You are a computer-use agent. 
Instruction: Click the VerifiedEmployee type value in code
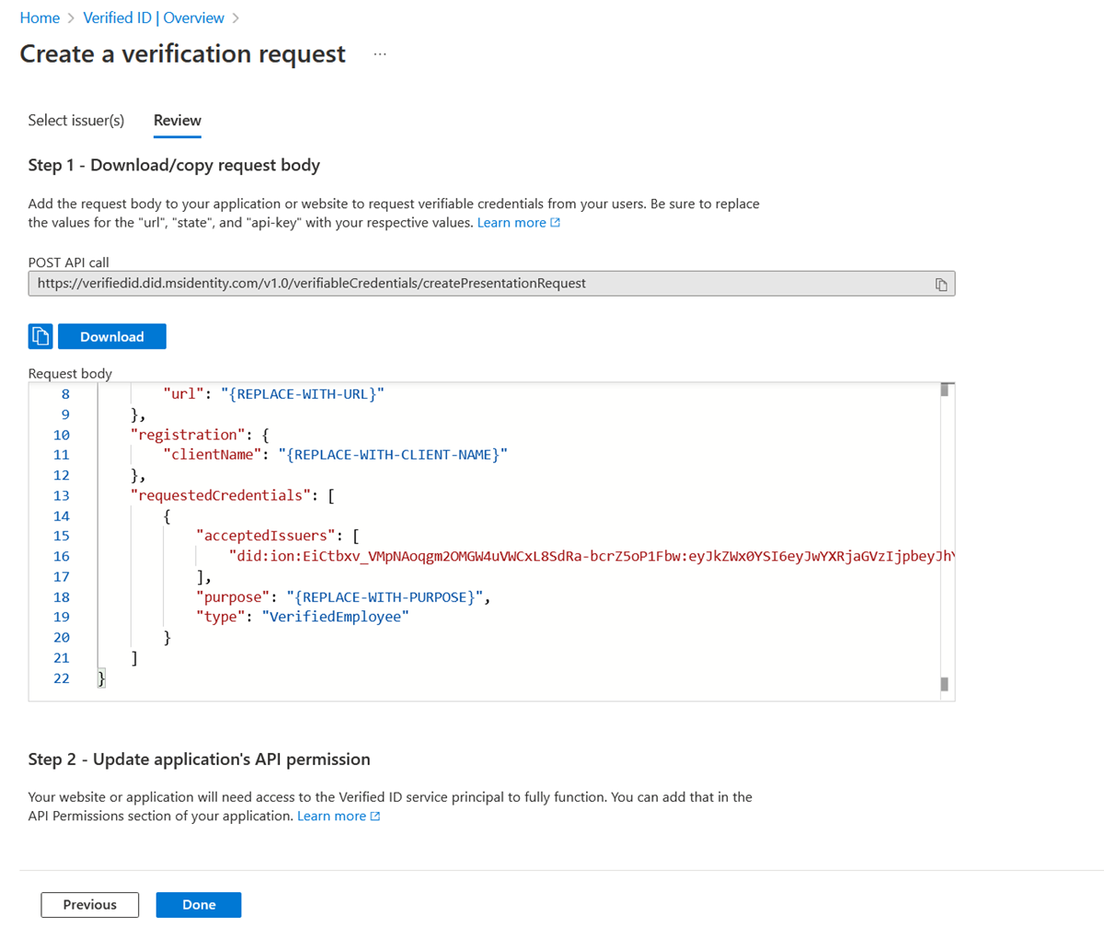pyautogui.click(x=336, y=617)
